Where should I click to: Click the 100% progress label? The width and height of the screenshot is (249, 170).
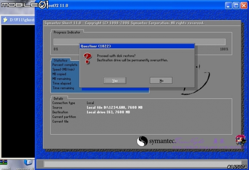point(224,49)
